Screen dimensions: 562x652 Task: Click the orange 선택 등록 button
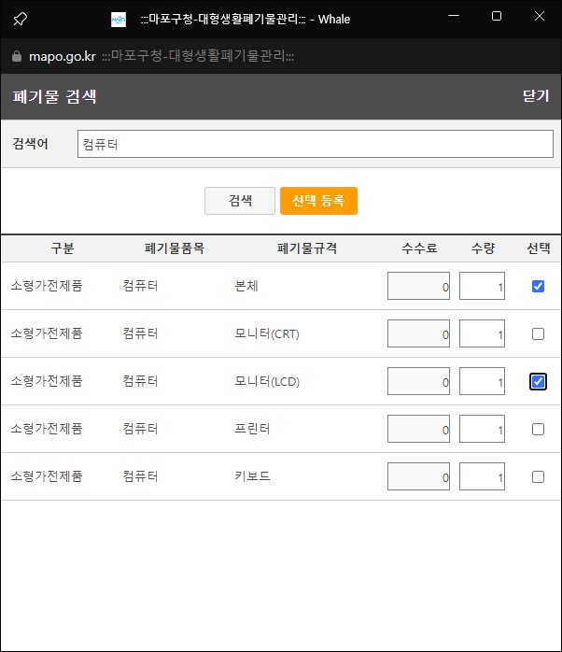(318, 201)
